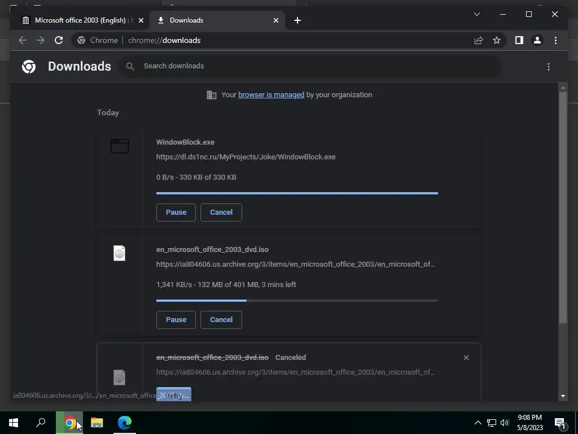Open a new tab with plus button
578x434 pixels.
pos(297,20)
